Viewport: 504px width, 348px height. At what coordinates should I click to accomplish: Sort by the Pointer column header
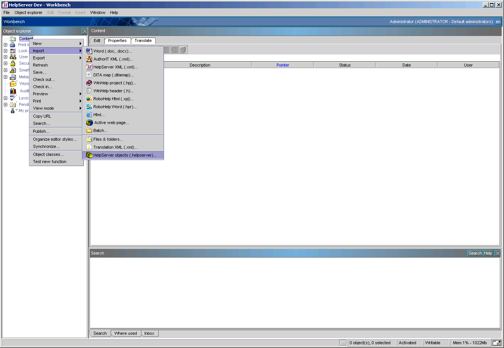click(283, 65)
